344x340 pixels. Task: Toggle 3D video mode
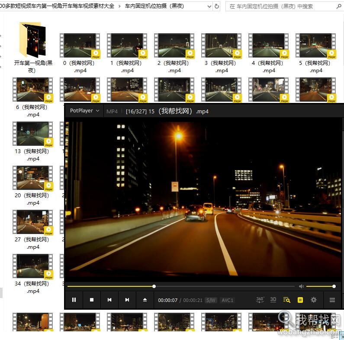pyautogui.click(x=273, y=300)
